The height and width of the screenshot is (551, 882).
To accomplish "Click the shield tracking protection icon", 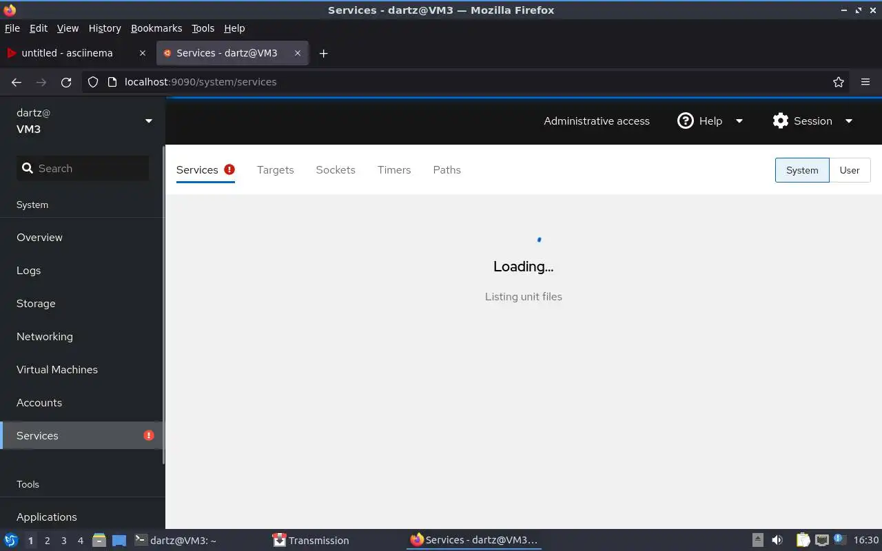I will [x=93, y=82].
